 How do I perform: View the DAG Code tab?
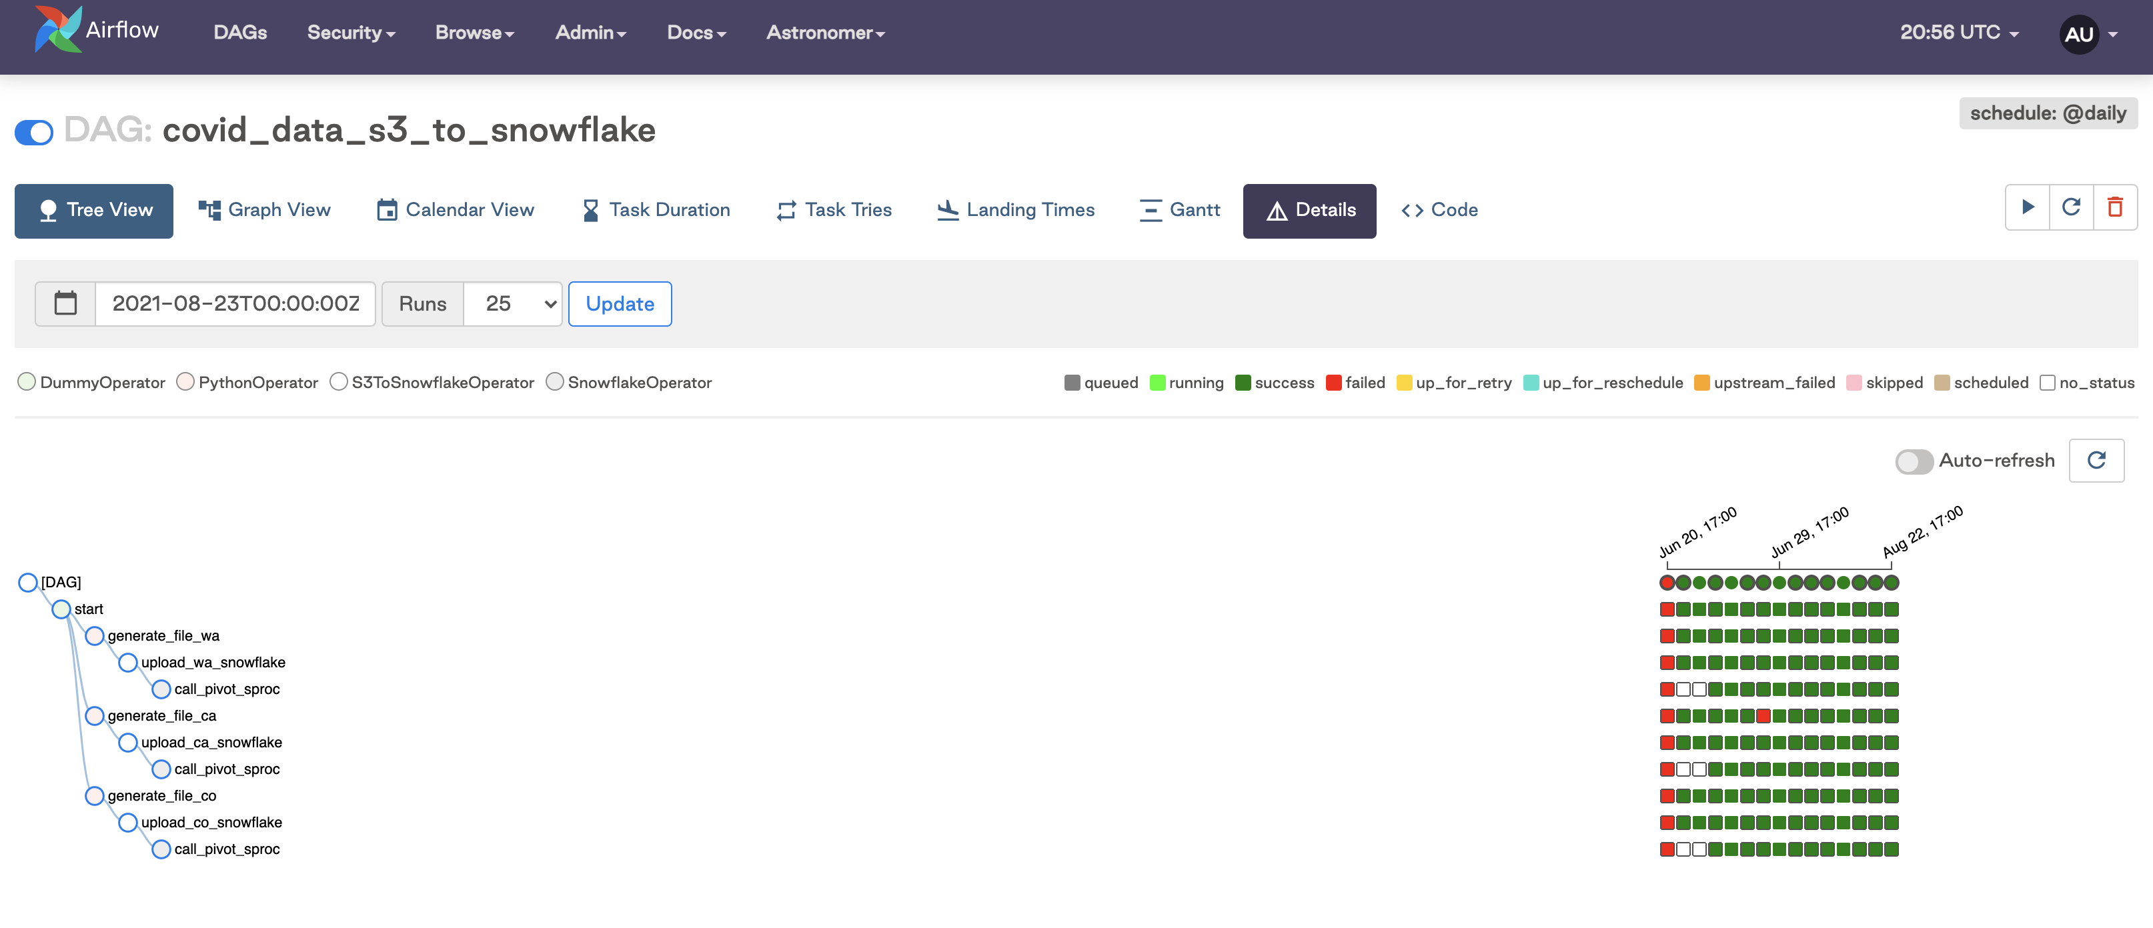(x=1439, y=209)
